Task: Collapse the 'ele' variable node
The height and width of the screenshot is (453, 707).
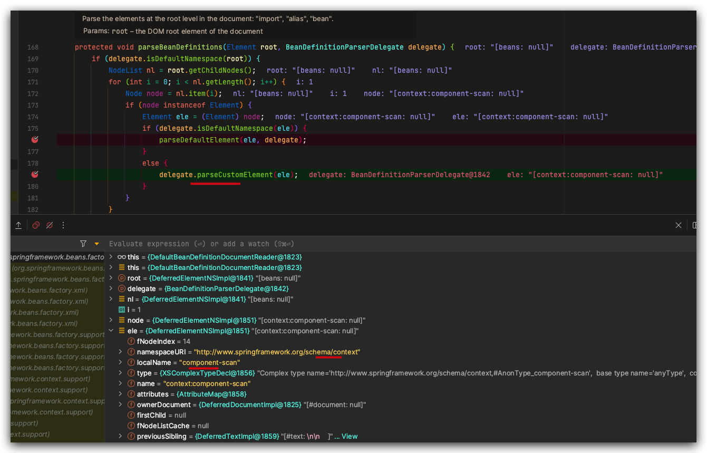Action: click(111, 331)
